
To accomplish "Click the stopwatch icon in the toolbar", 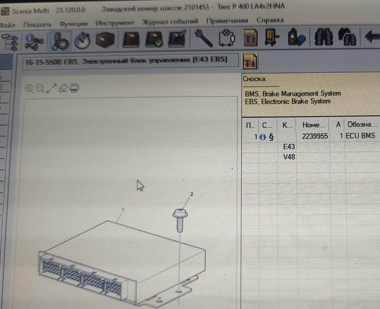I will point(83,40).
